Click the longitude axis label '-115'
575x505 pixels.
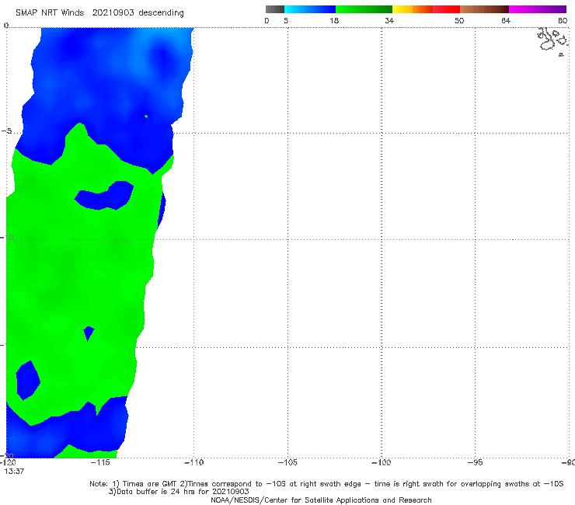100,462
